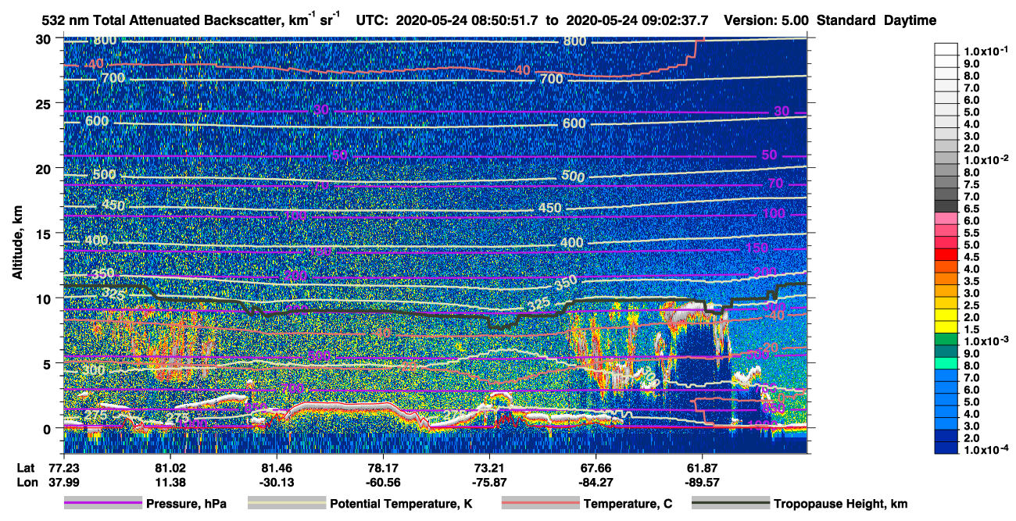This screenshot has width=1016, height=521.
Task: Click the latitude value 81.46
Action: (x=276, y=466)
